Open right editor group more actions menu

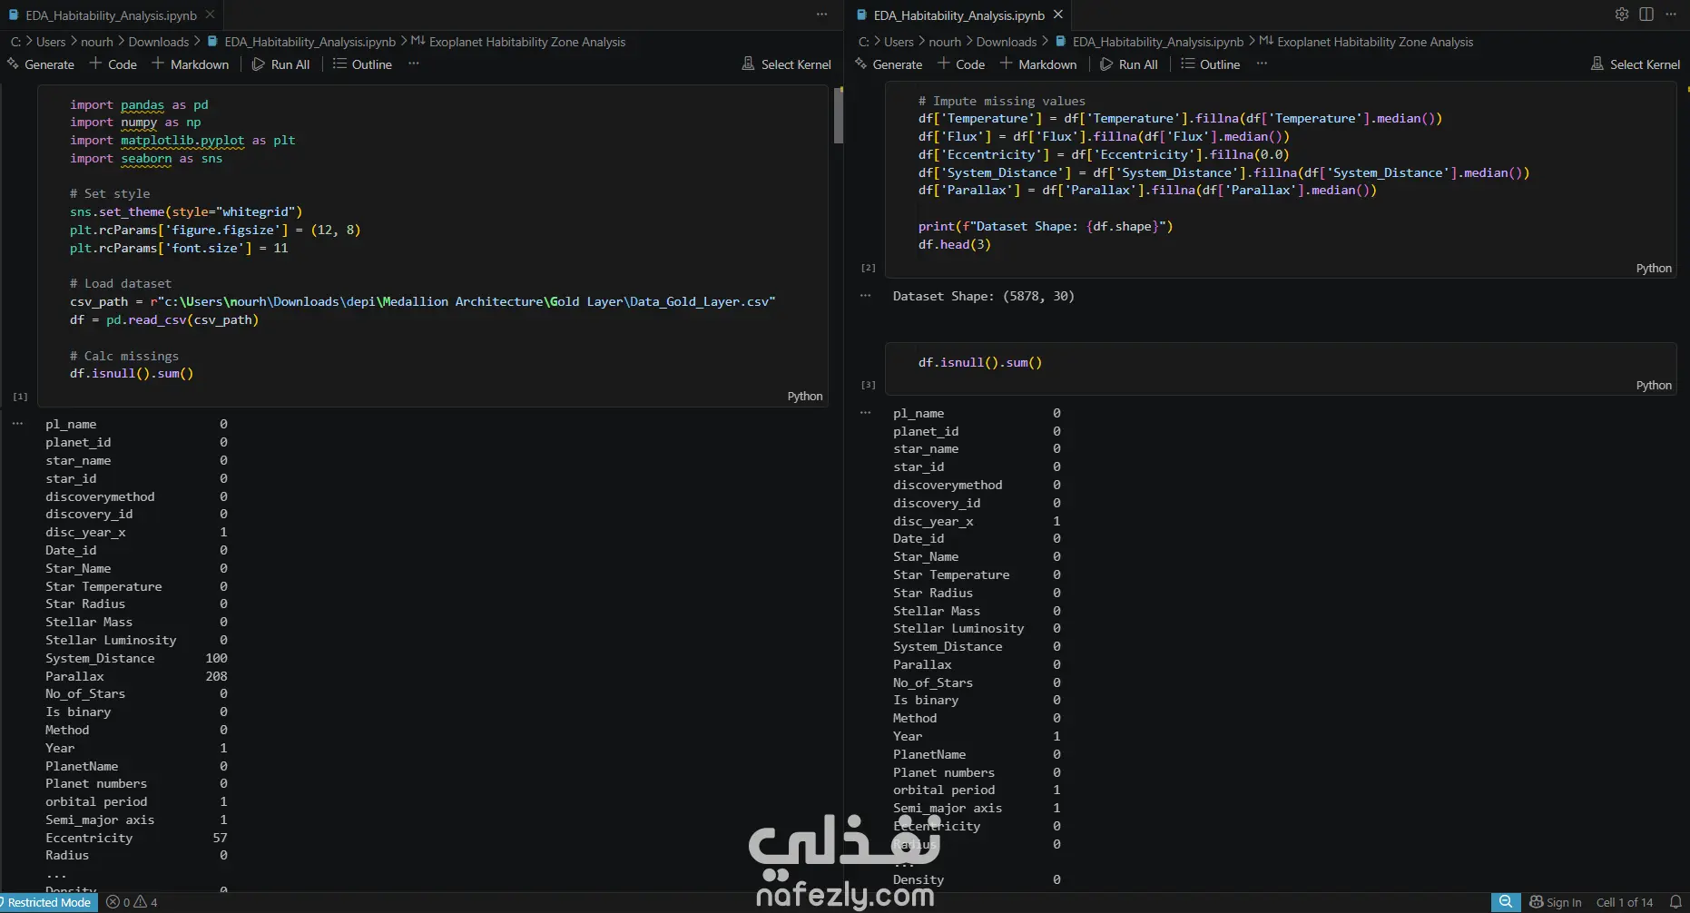point(1671,15)
